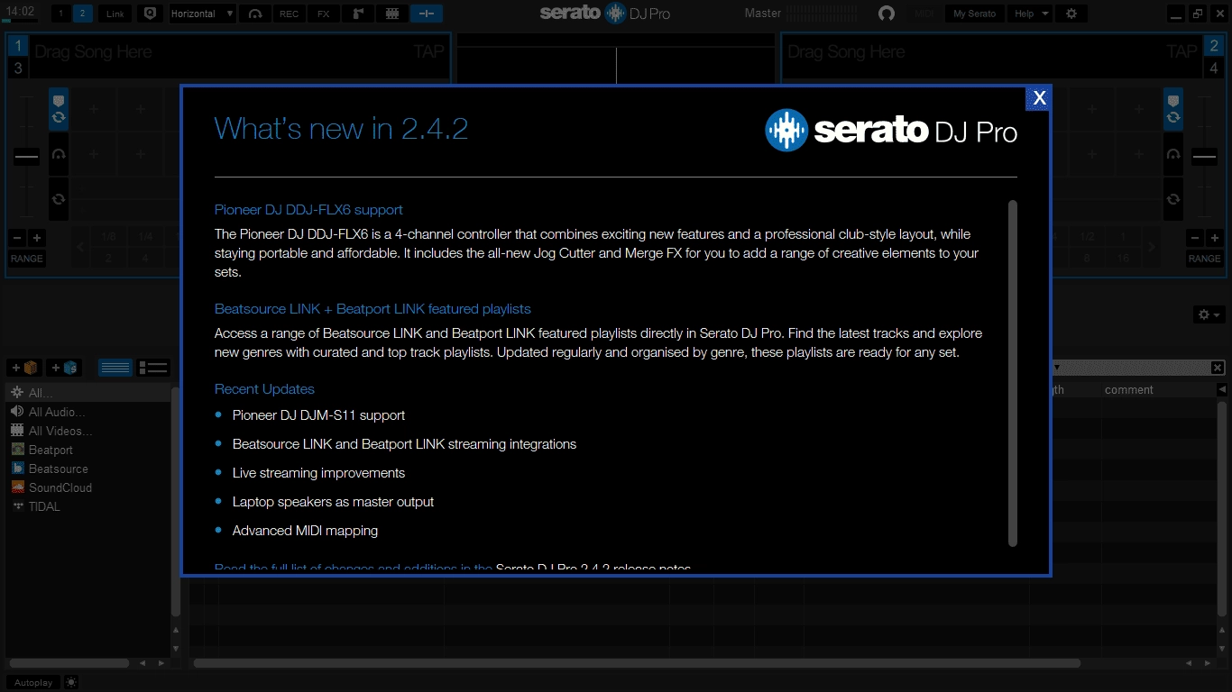Select All Videos... in crate list
This screenshot has width=1232, height=692.
point(87,431)
